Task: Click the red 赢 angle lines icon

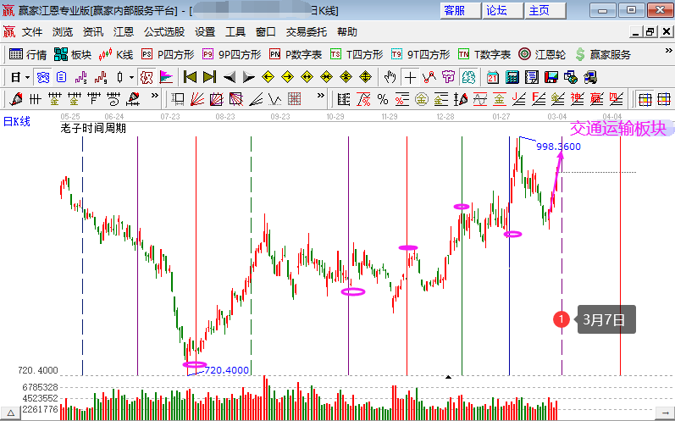Action: pos(596,99)
